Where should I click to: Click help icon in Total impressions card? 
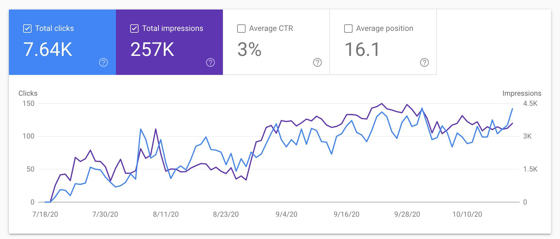point(210,62)
